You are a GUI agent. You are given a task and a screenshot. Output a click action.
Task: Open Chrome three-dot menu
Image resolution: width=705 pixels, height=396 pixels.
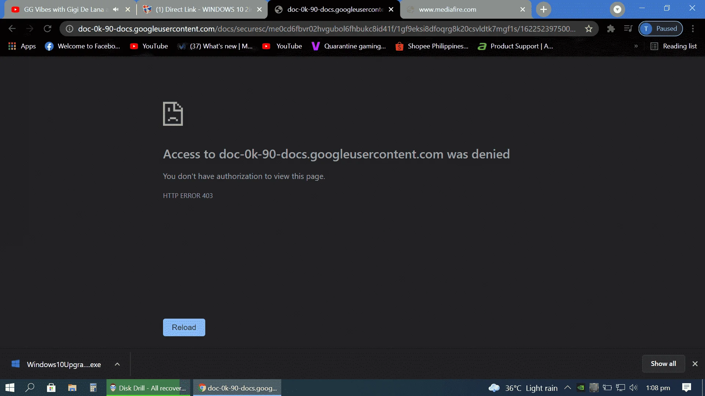(x=693, y=29)
